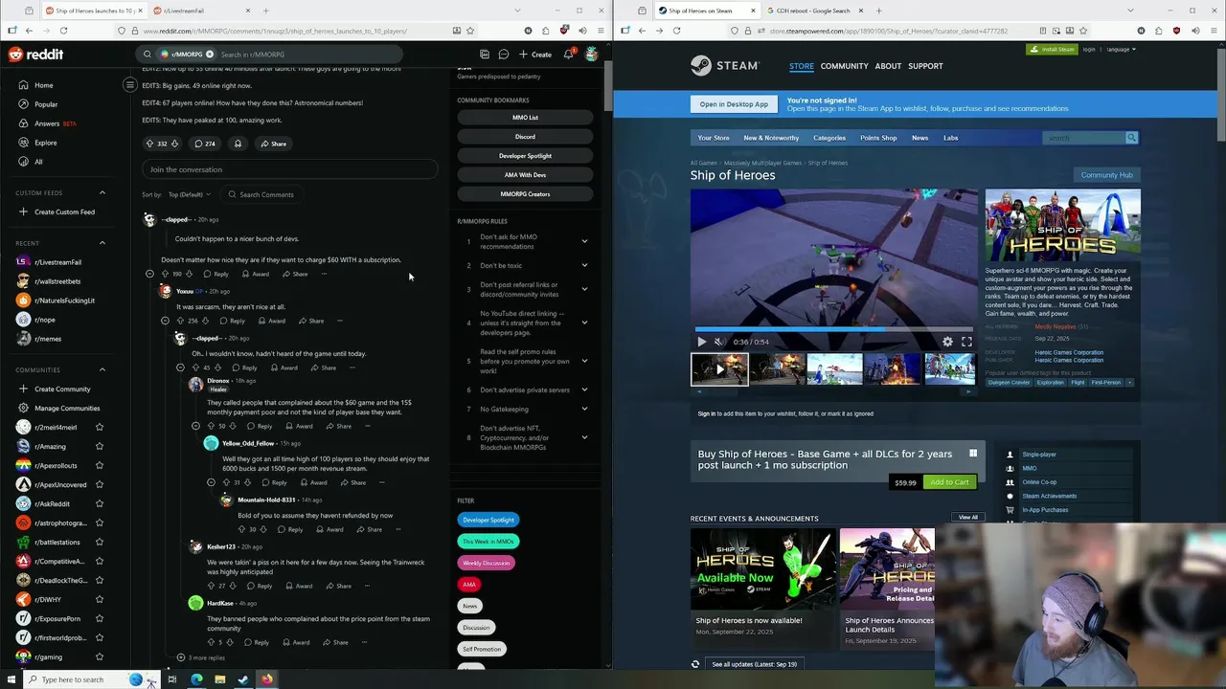Click Install Steam button
Viewport: 1226px width, 689px height.
[1052, 49]
